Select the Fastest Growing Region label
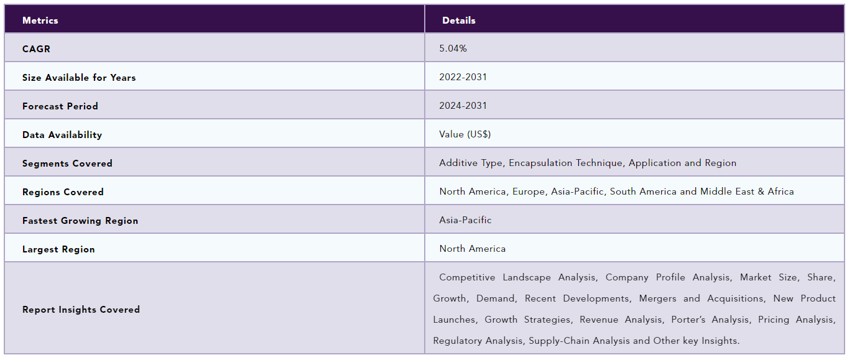Screen dimensions: 847x360 (x=80, y=221)
